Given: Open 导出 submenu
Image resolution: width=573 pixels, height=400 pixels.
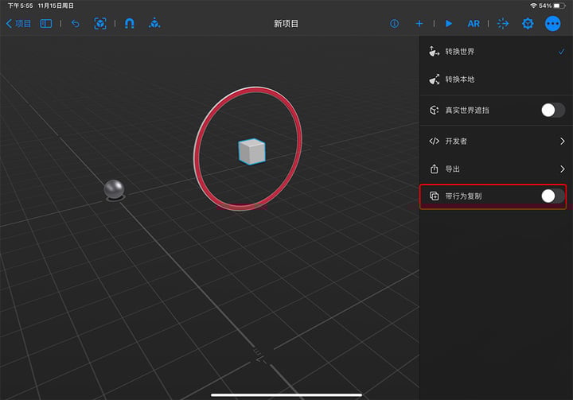Looking at the screenshot, I should tap(497, 169).
